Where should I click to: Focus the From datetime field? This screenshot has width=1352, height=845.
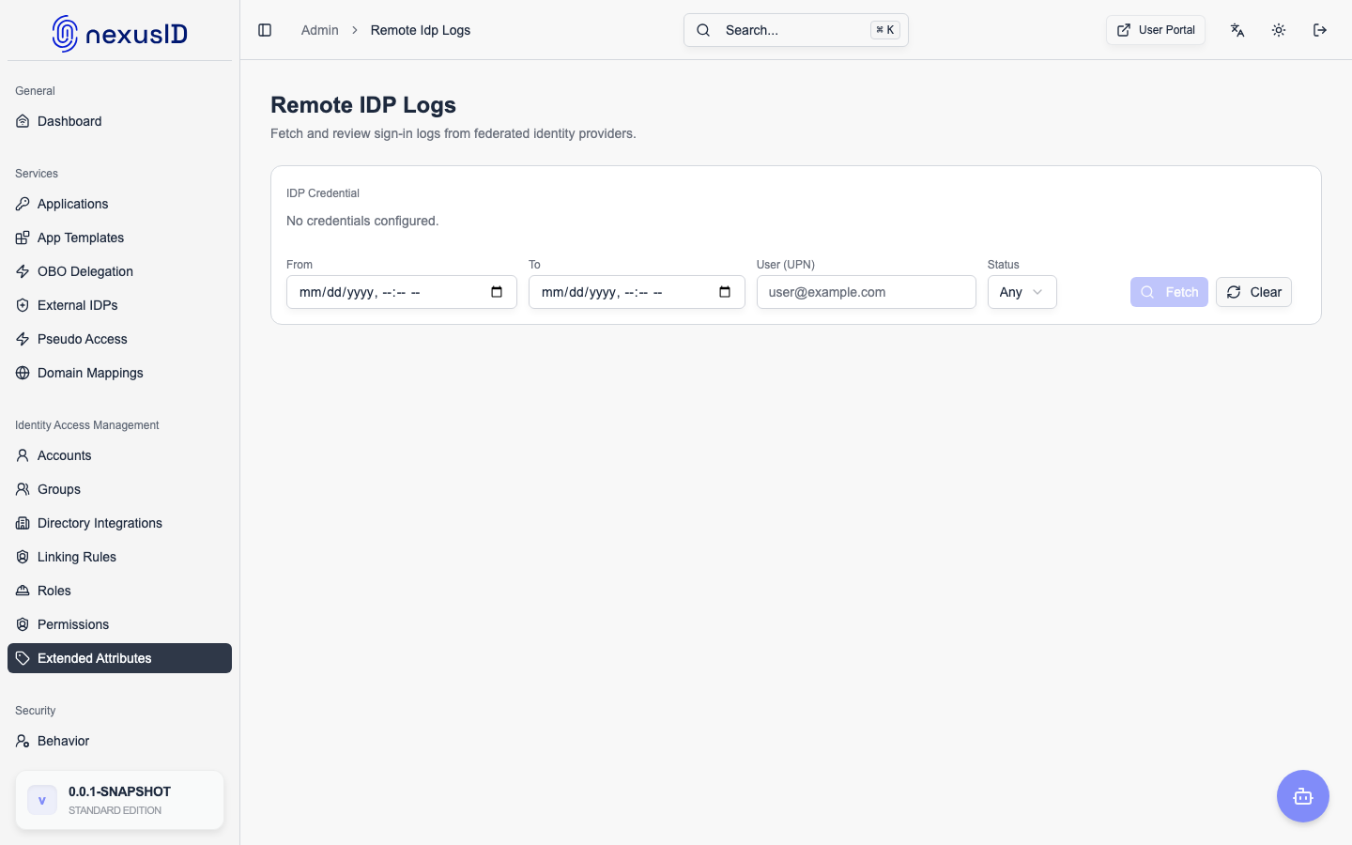[402, 292]
